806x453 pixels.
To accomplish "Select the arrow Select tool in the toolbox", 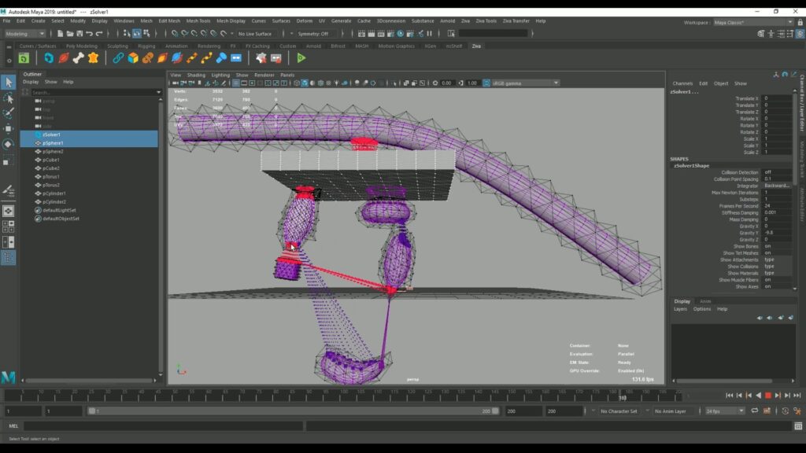I will (8, 82).
